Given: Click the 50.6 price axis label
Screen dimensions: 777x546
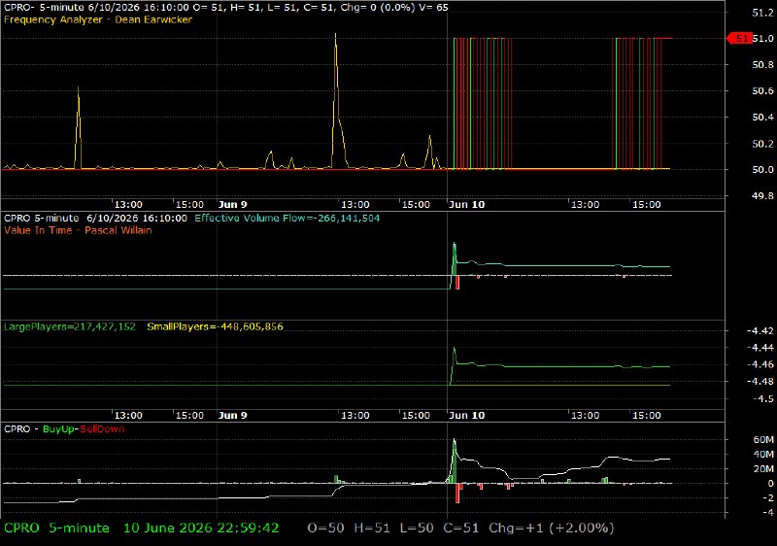Looking at the screenshot, I should (x=762, y=91).
